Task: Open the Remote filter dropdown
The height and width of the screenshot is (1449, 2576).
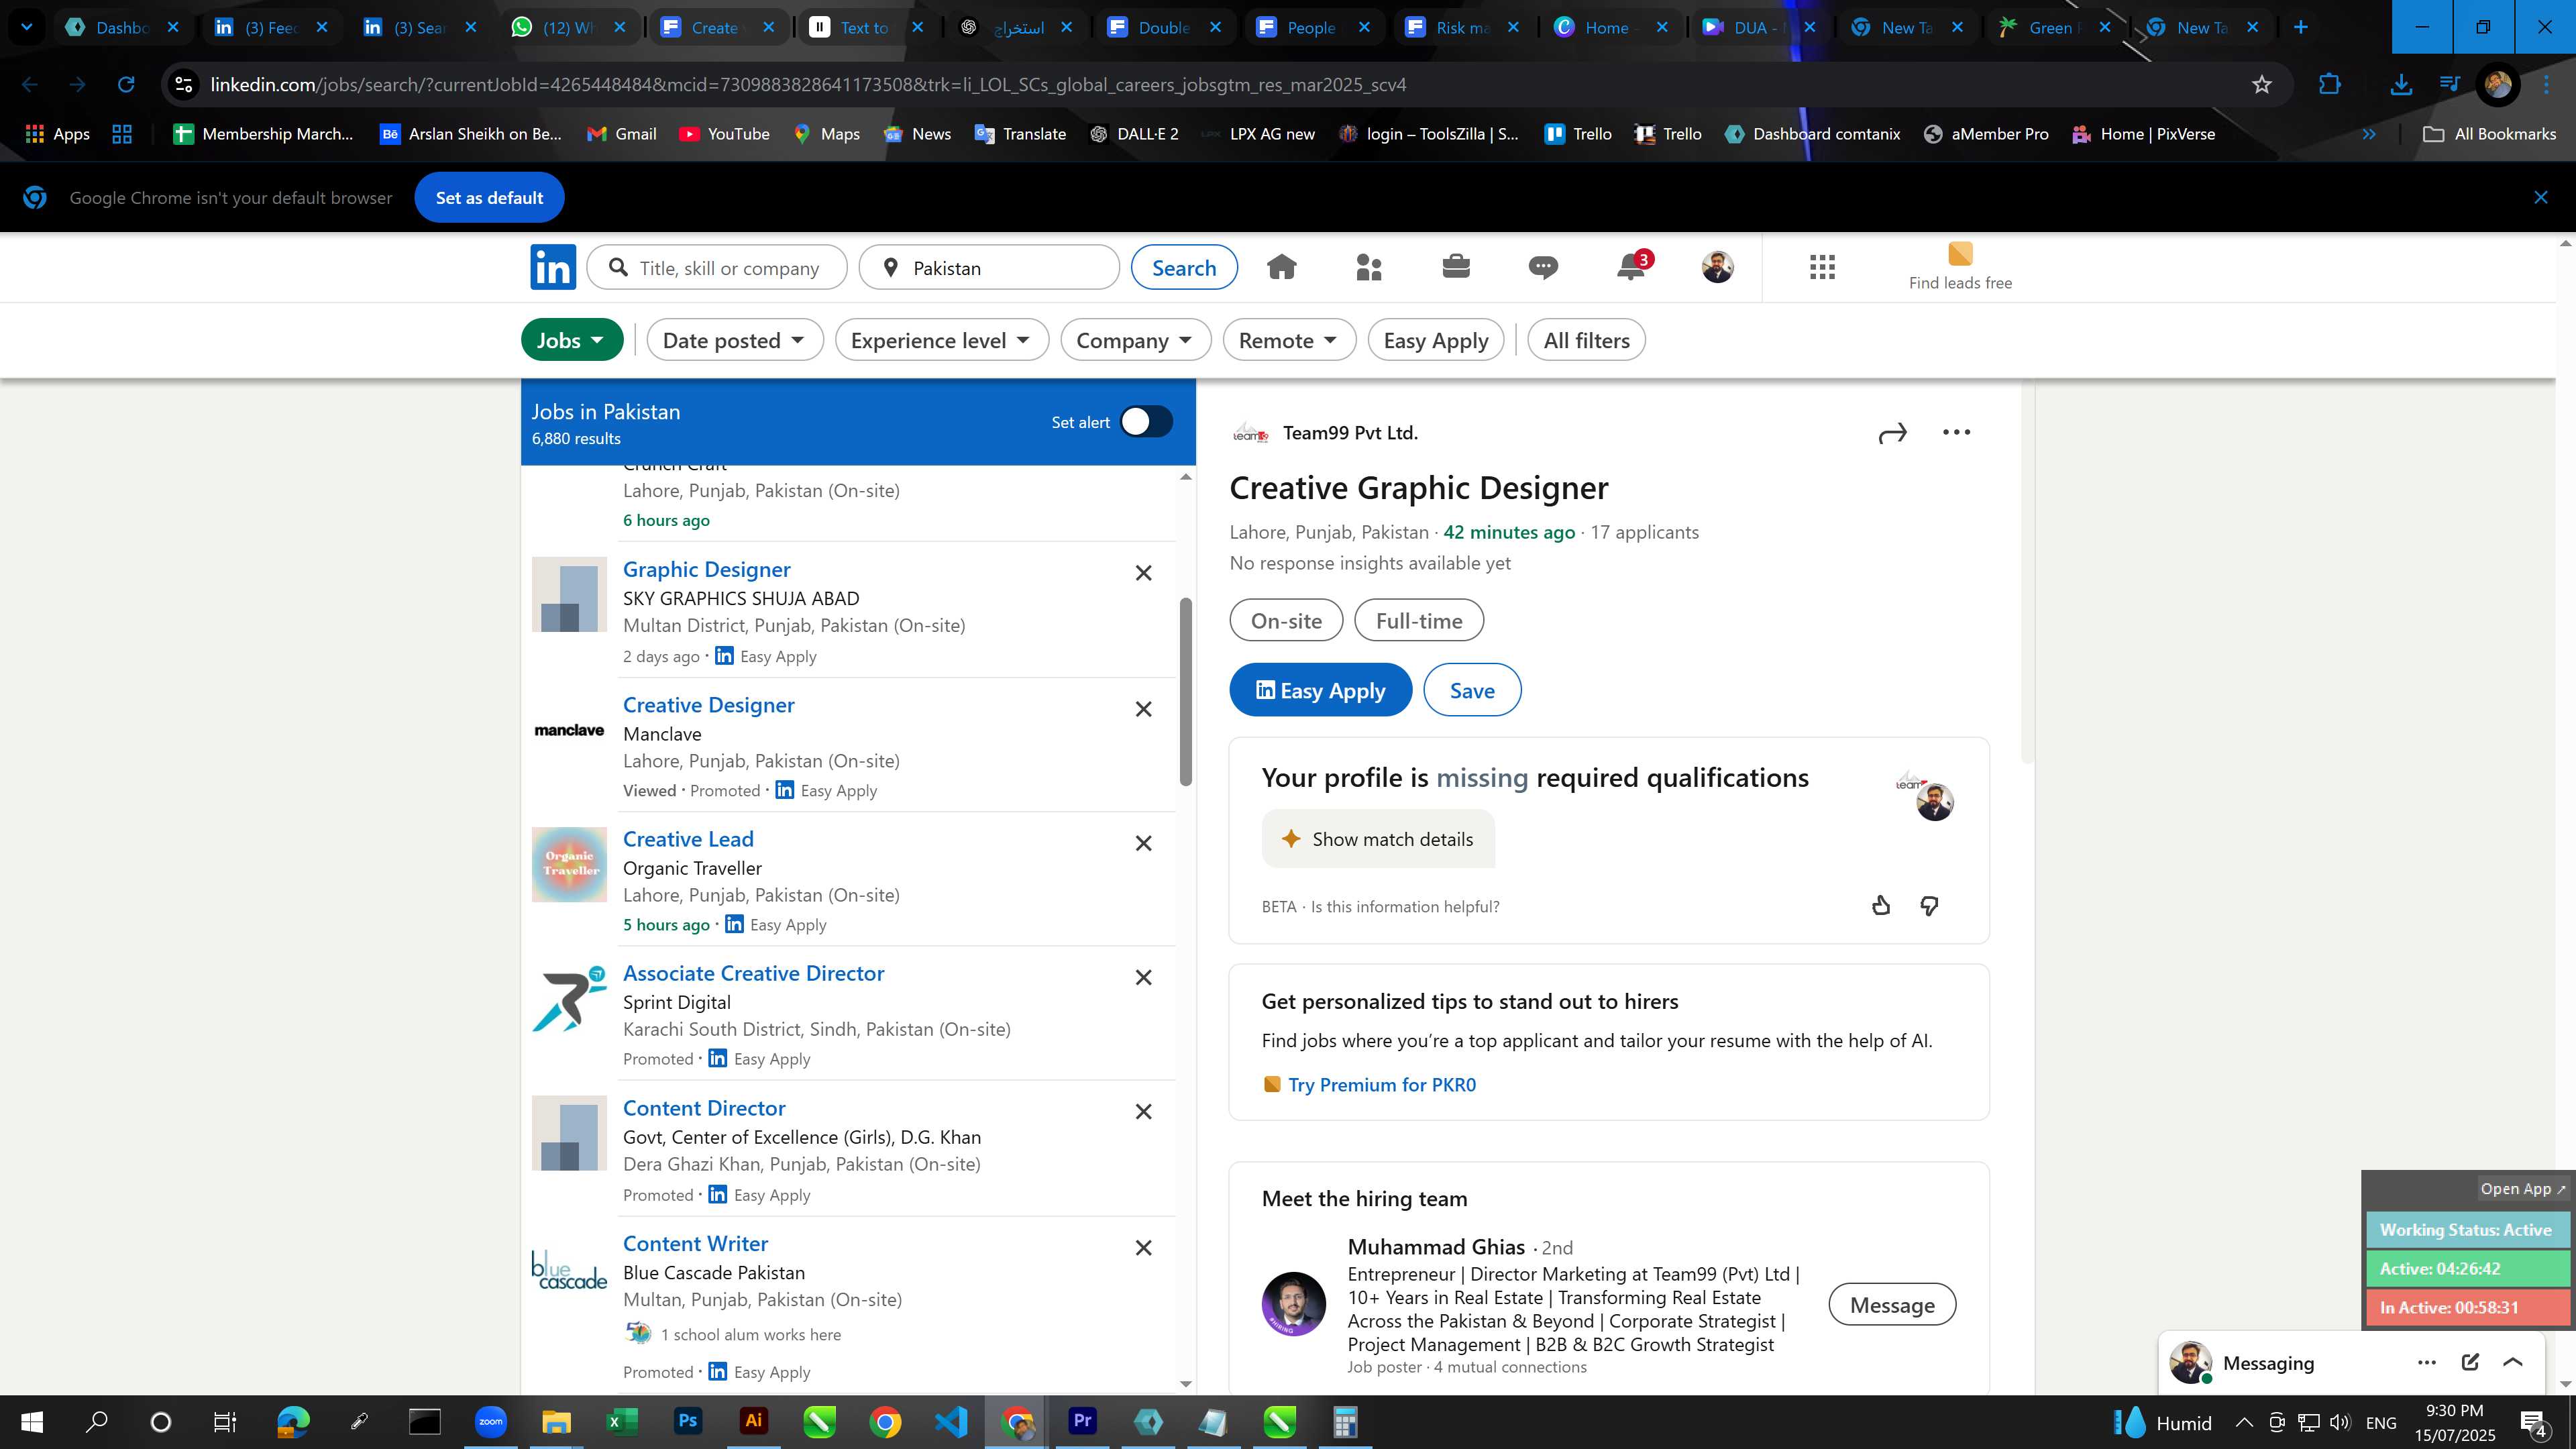Action: 1289,340
